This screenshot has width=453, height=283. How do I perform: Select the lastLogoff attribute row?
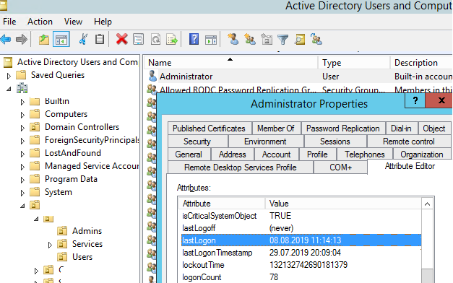(x=301, y=228)
